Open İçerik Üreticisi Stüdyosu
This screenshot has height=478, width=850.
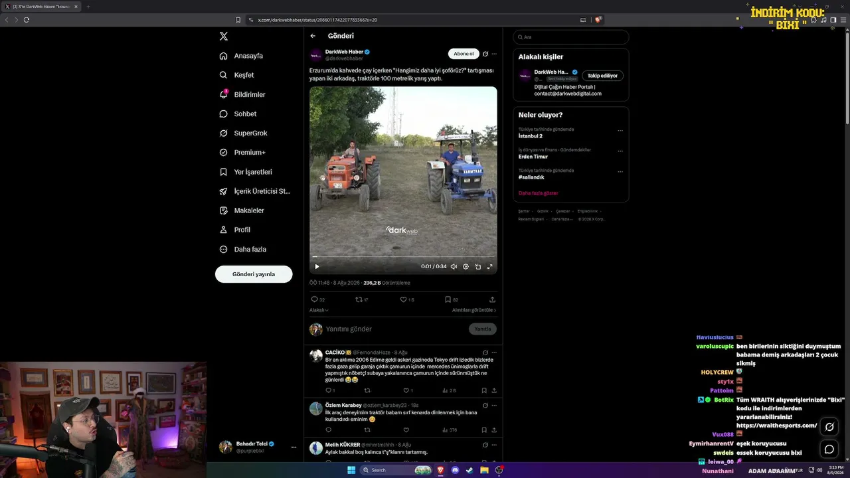click(x=255, y=191)
